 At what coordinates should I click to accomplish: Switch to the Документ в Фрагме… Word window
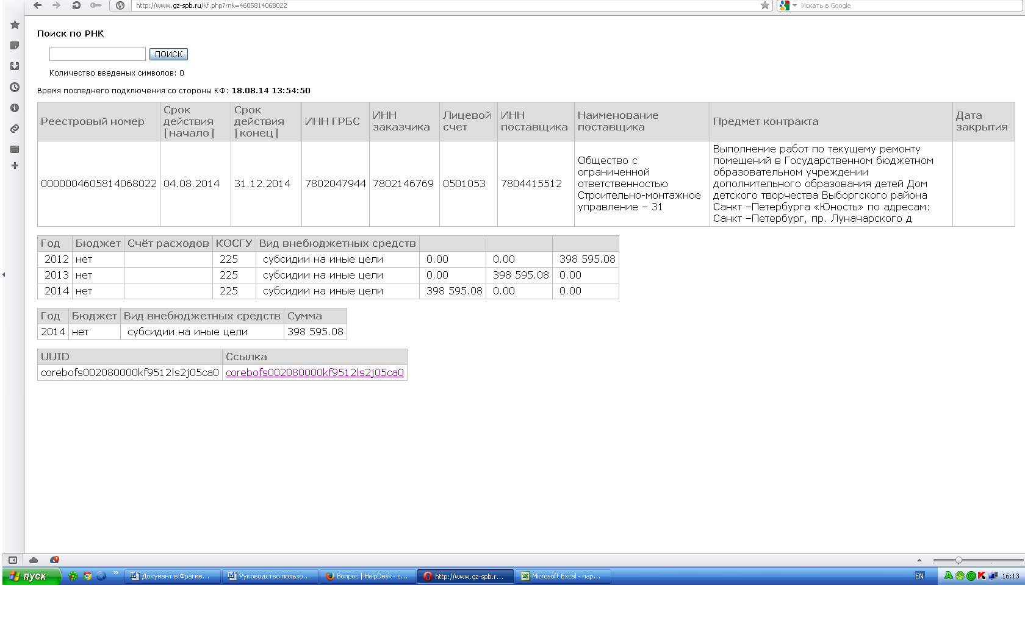point(173,576)
